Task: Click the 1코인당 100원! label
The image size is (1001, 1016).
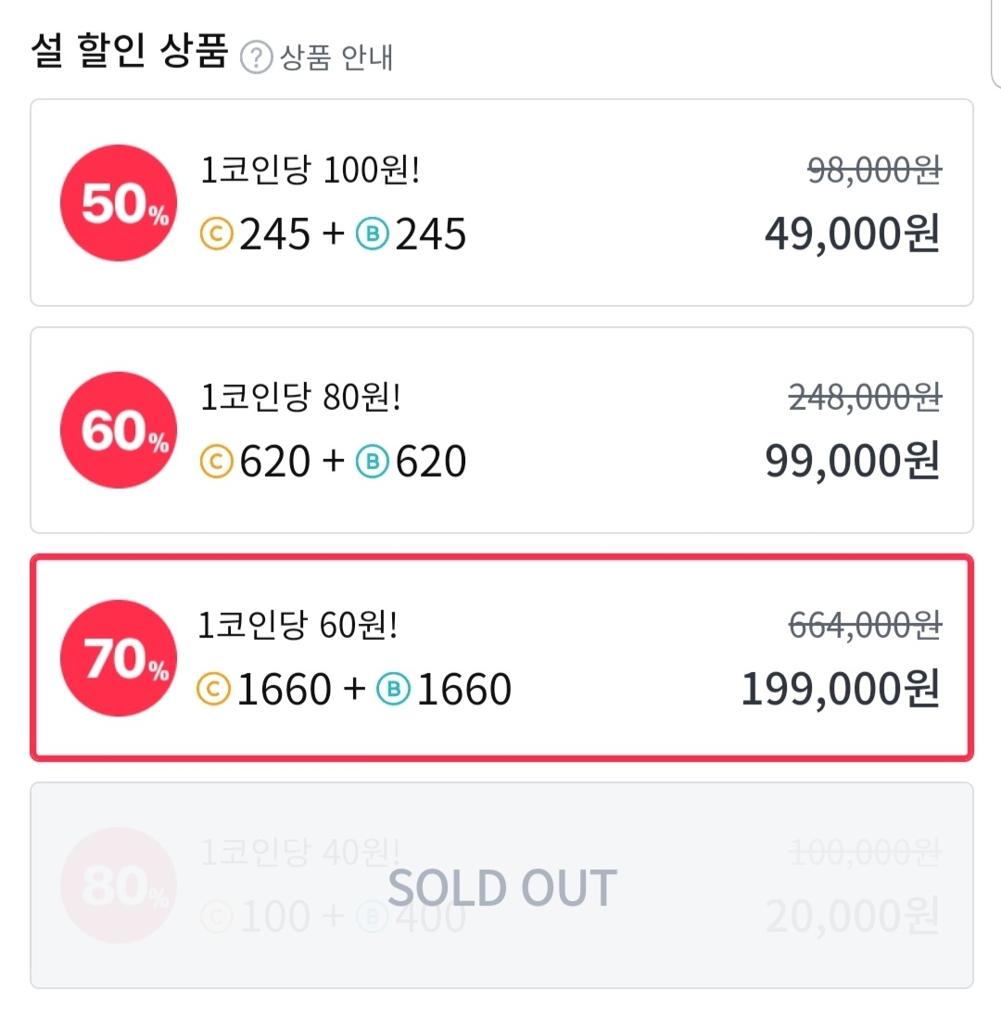Action: [x=310, y=171]
